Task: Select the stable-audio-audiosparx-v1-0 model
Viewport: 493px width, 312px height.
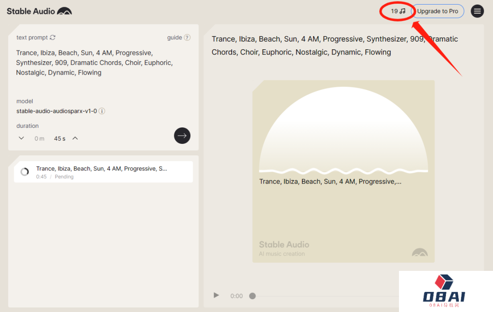Action: (57, 111)
